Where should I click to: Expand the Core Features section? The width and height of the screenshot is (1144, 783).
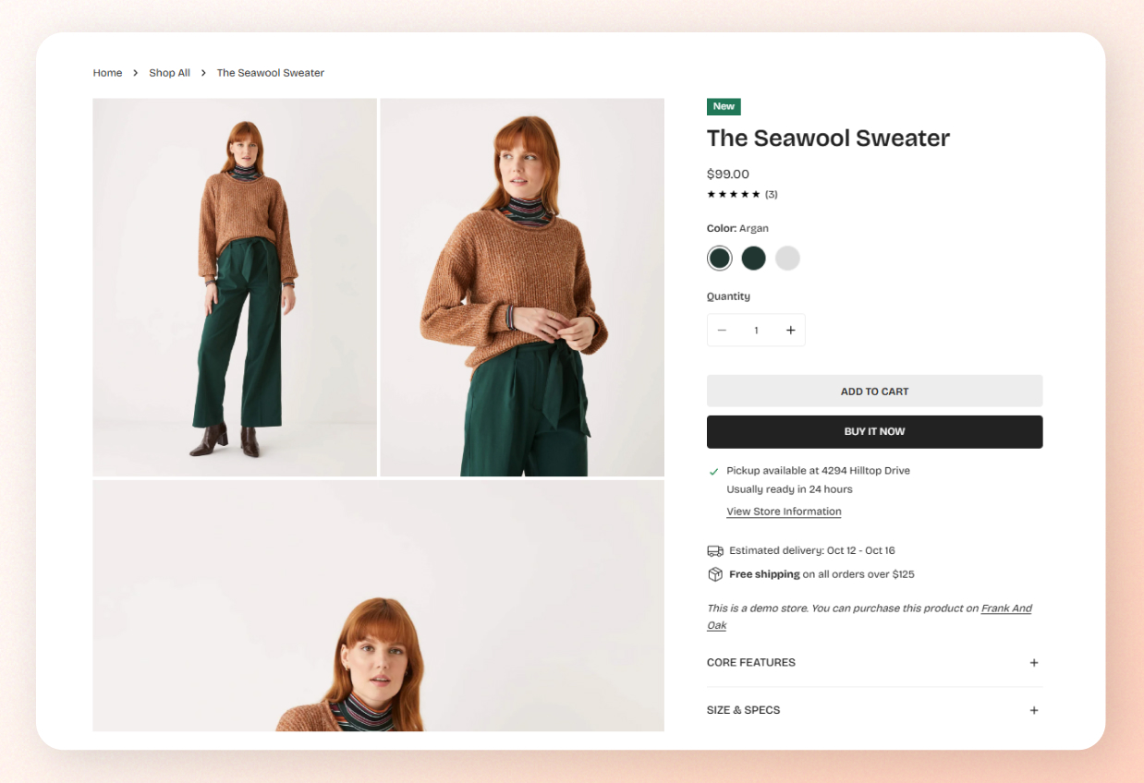point(874,663)
